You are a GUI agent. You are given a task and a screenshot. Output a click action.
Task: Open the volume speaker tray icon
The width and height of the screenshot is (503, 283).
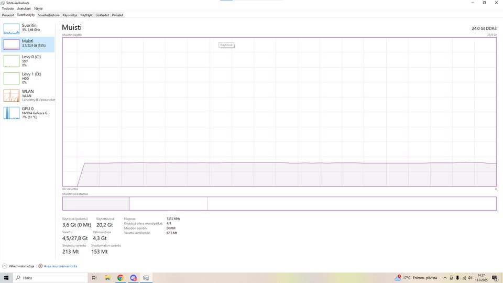[470, 278]
